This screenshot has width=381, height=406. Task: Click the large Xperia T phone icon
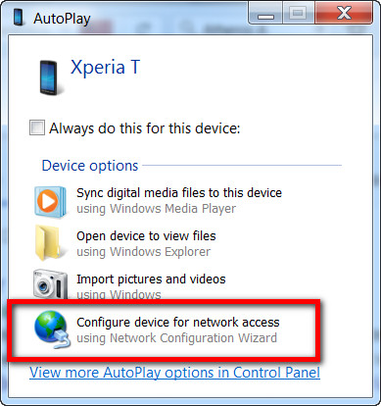[x=49, y=77]
